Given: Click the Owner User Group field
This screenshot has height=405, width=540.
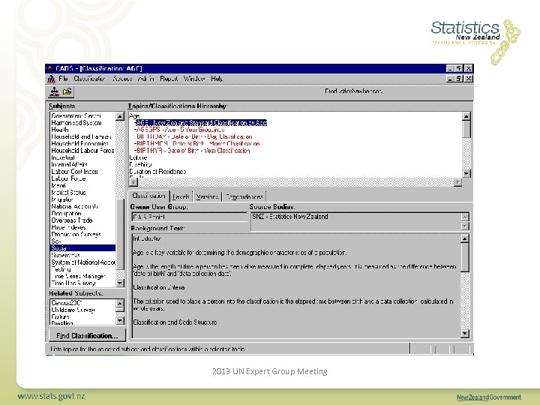Looking at the screenshot, I should point(189,217).
